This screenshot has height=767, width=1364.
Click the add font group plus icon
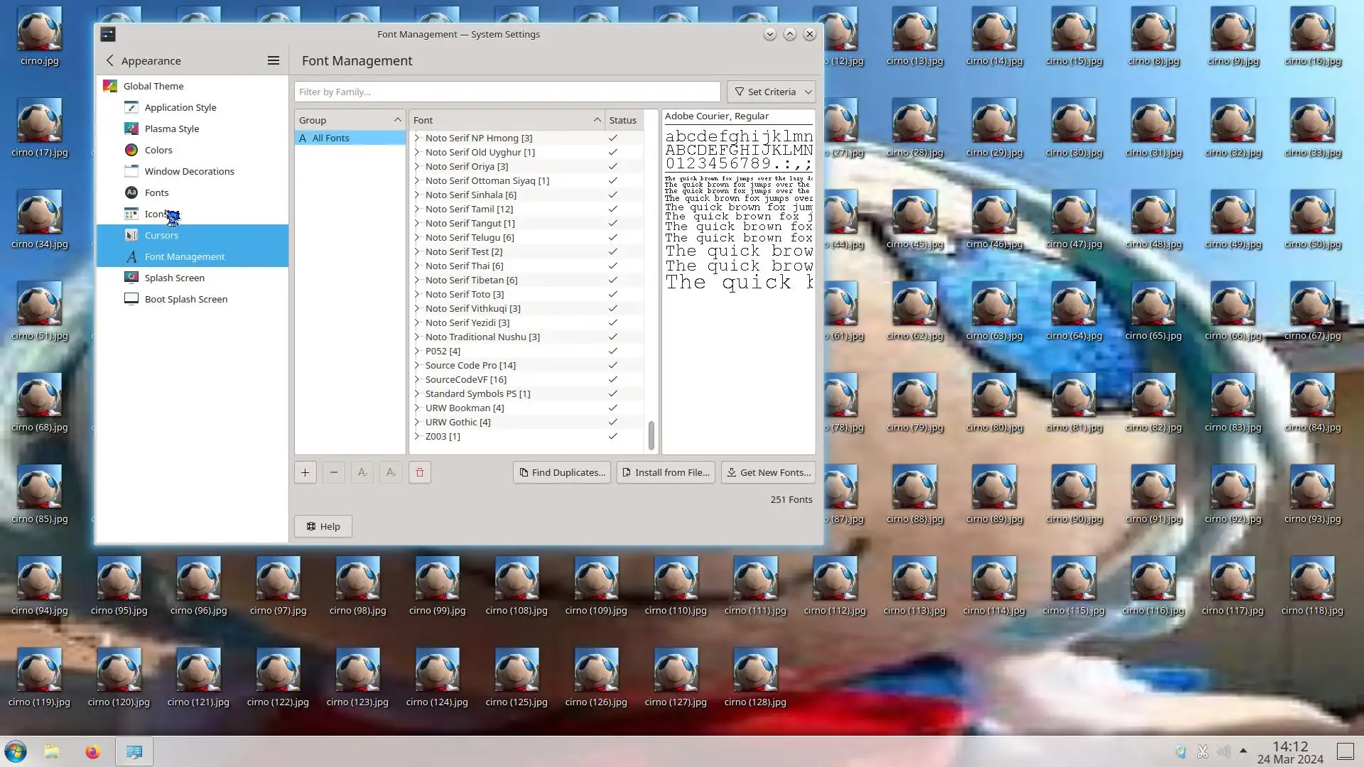coord(305,472)
